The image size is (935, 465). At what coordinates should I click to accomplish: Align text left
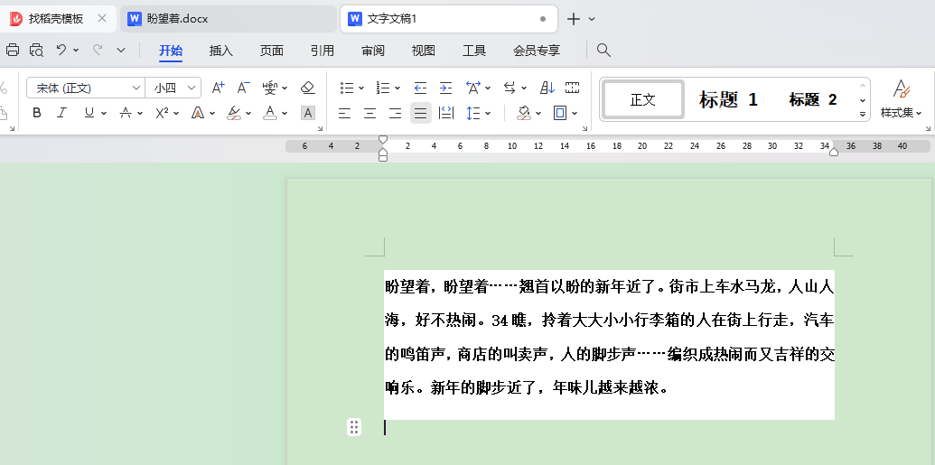[345, 113]
